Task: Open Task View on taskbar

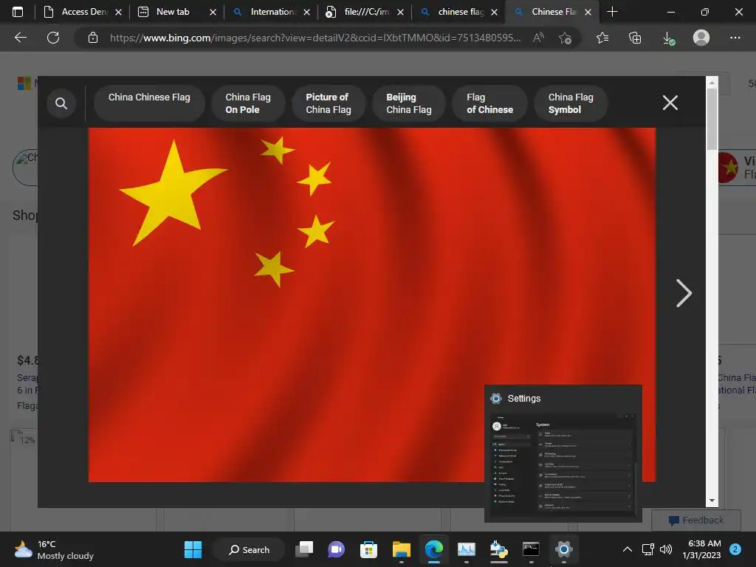Action: [x=304, y=549]
